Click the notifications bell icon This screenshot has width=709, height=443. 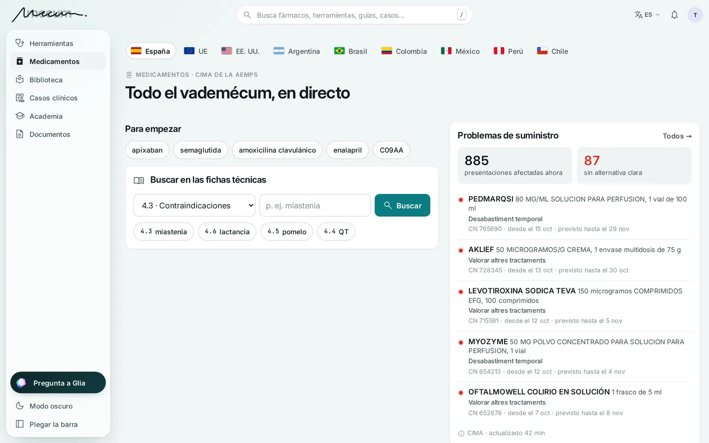point(674,15)
